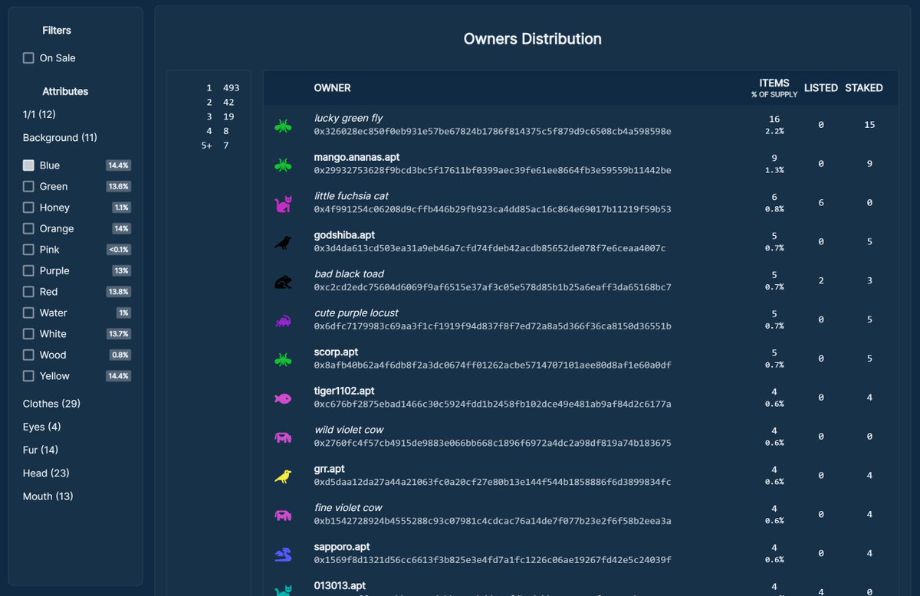This screenshot has height=596, width=920.
Task: Enable the White background checkbox
Action: (x=28, y=334)
